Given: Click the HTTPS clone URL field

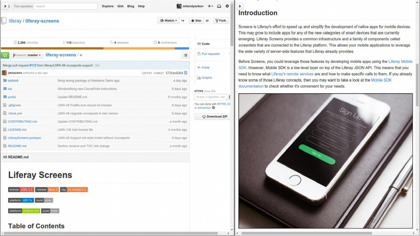Looking at the screenshot, I should 210,97.
